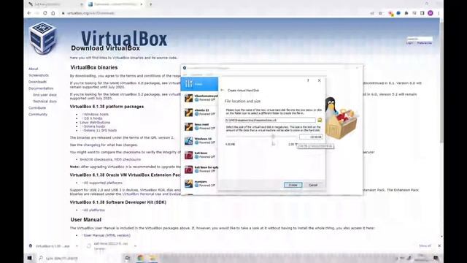This screenshot has height=263, width=467.
Task: Expand kali-linux download options arrow
Action: click(135, 246)
